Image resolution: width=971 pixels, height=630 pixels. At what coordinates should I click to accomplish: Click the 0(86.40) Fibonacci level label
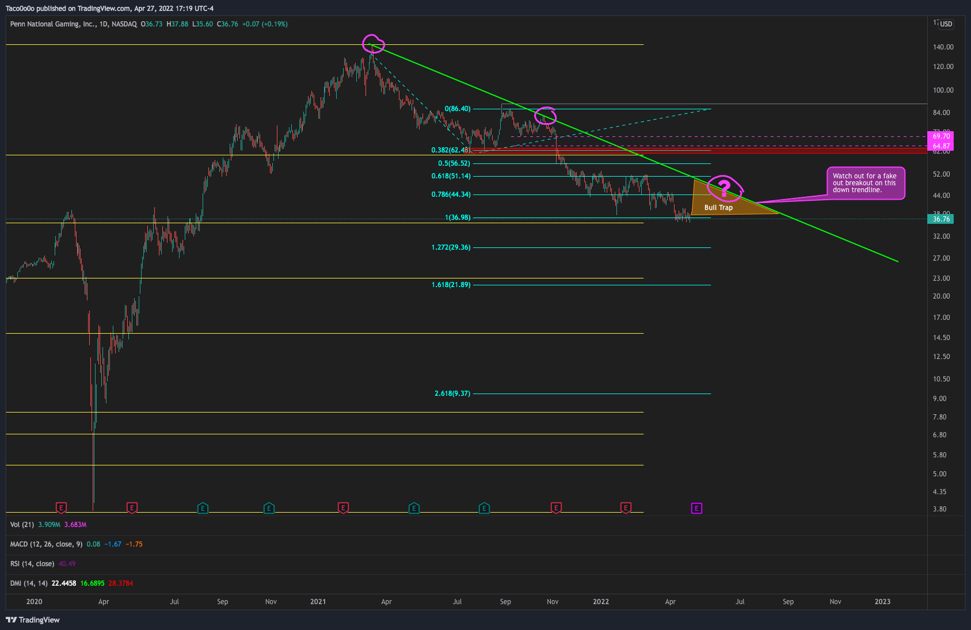coord(458,109)
